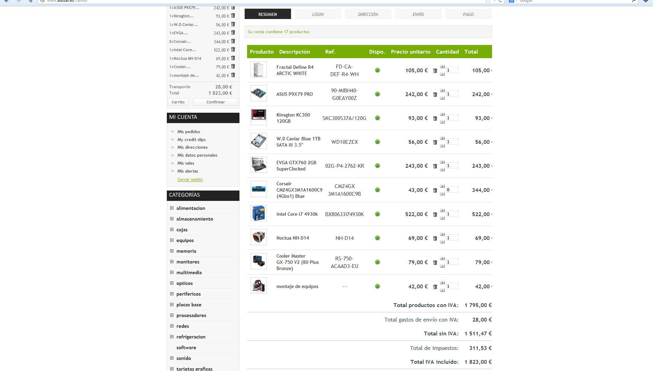
Task: Open the ENVÍO checkout step tab
Action: click(418, 14)
